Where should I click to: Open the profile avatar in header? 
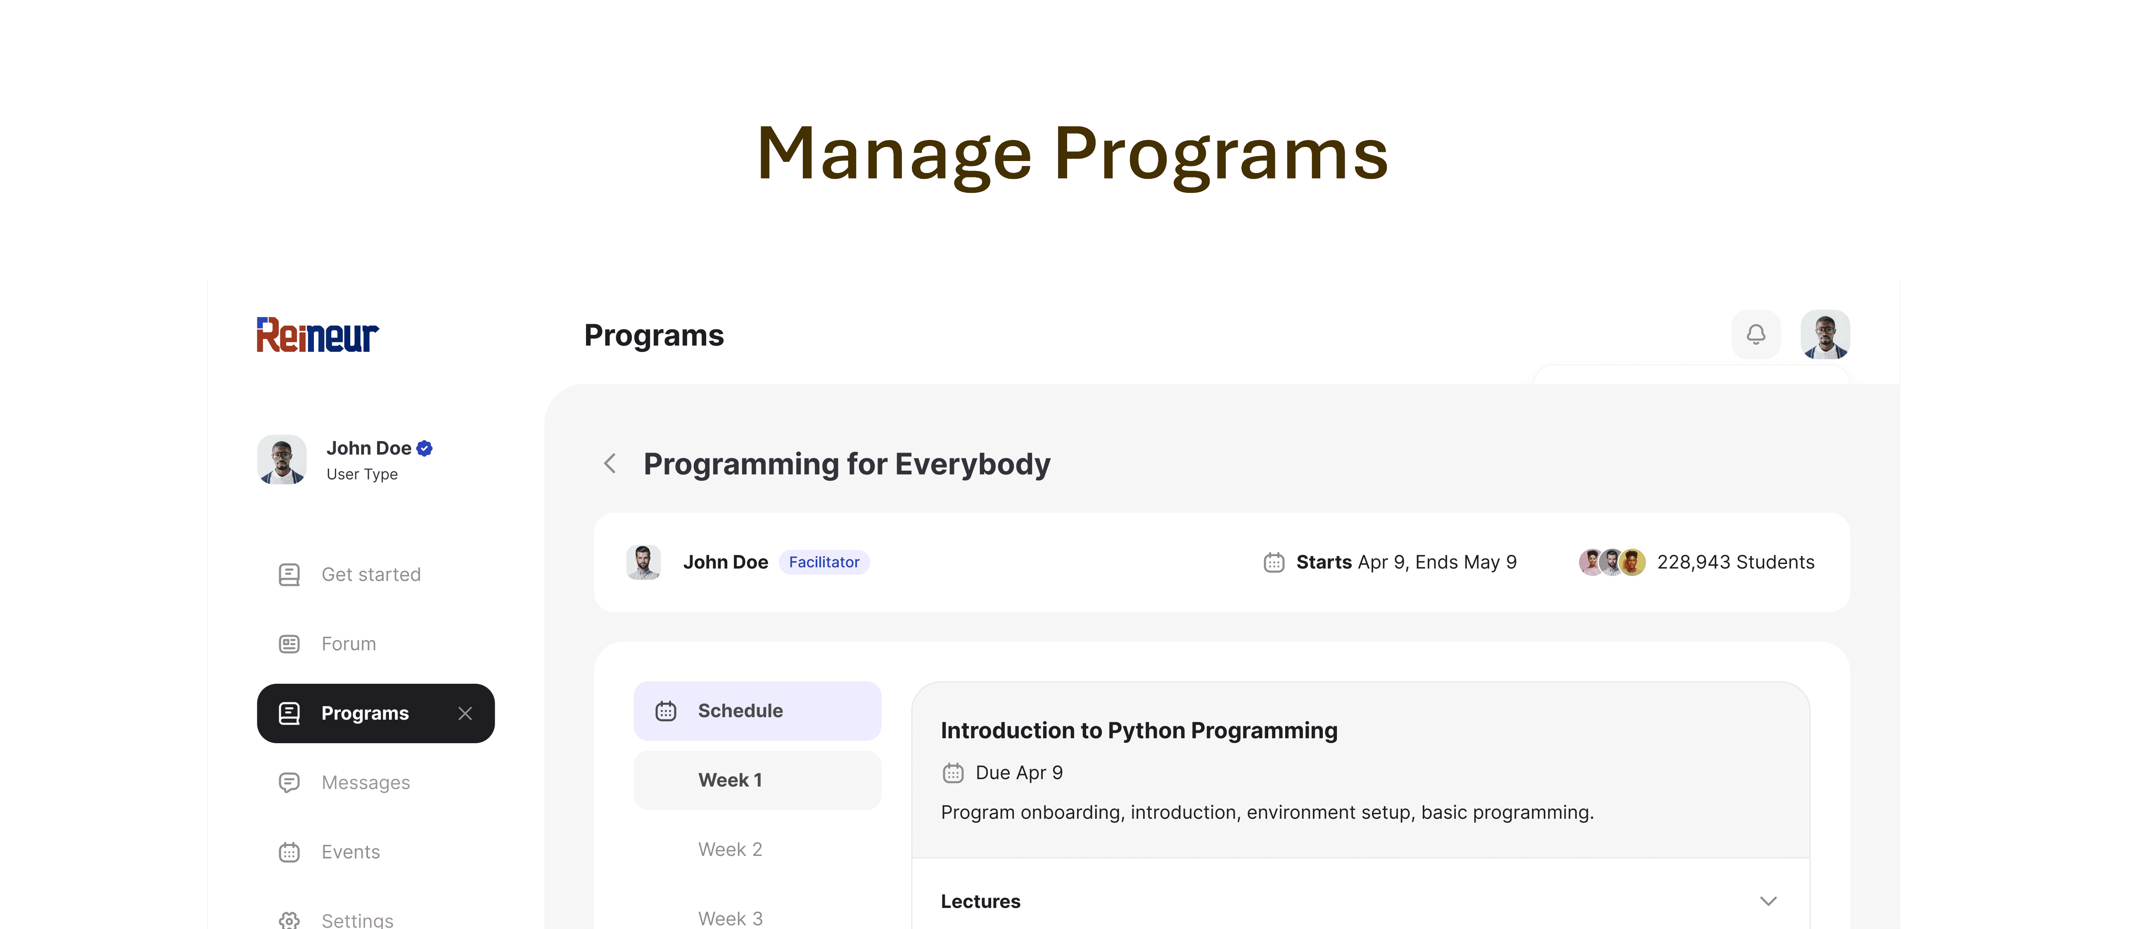click(1825, 334)
